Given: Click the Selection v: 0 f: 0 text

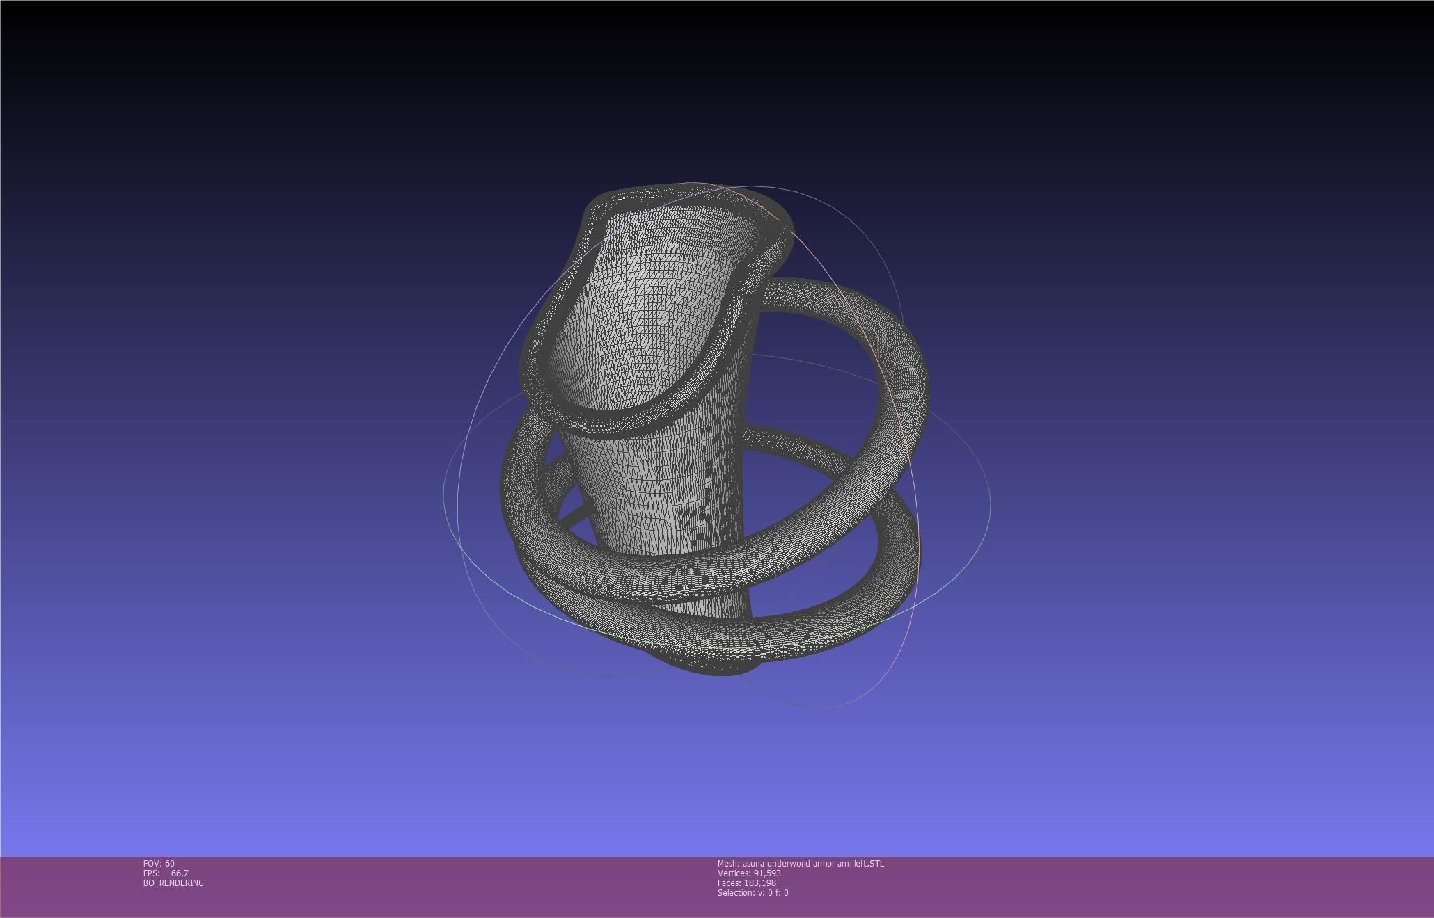Looking at the screenshot, I should [753, 892].
